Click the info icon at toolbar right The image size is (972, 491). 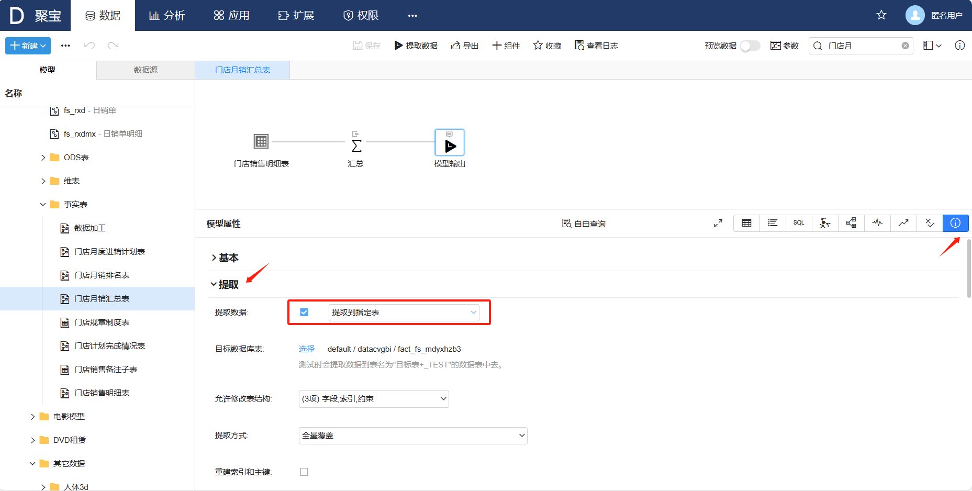pos(960,46)
